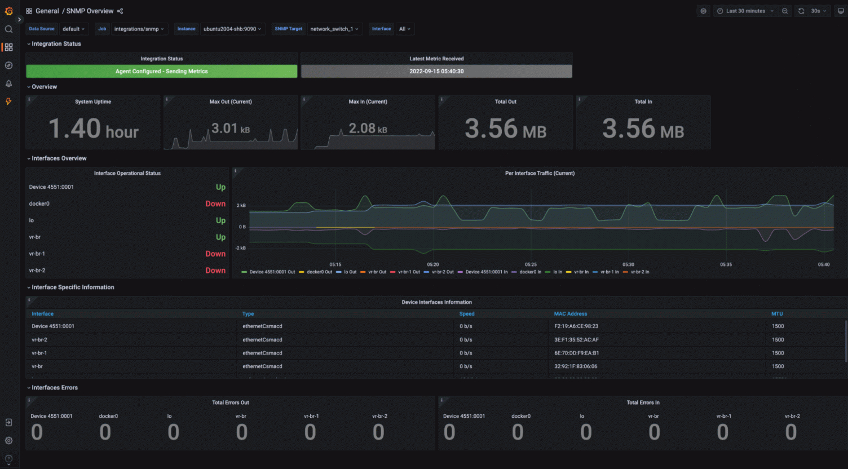Open the SNMP Target dropdown
Image resolution: width=848 pixels, height=469 pixels.
pos(335,29)
